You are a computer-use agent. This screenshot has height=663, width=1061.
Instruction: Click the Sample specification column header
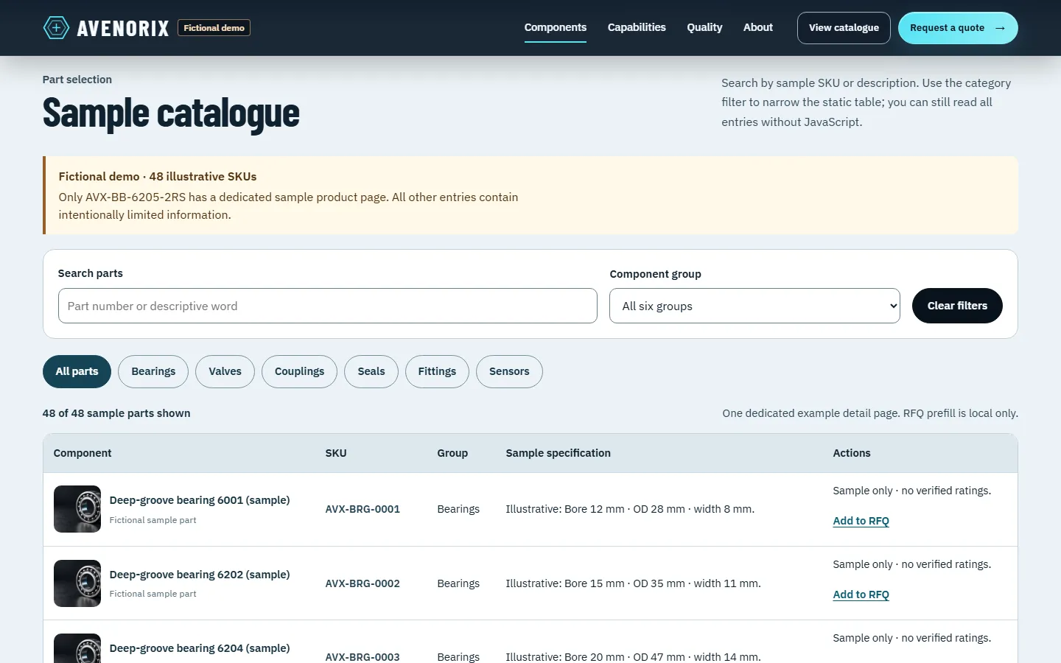(x=558, y=453)
